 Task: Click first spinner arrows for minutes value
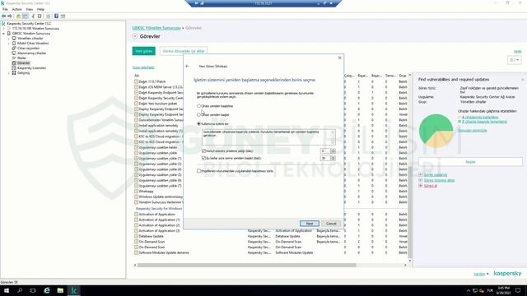click(x=333, y=151)
